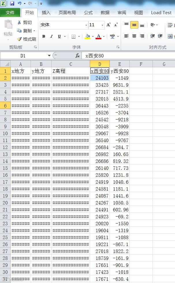
Task: Switch to the 数据 Data tab
Action: (105, 12)
